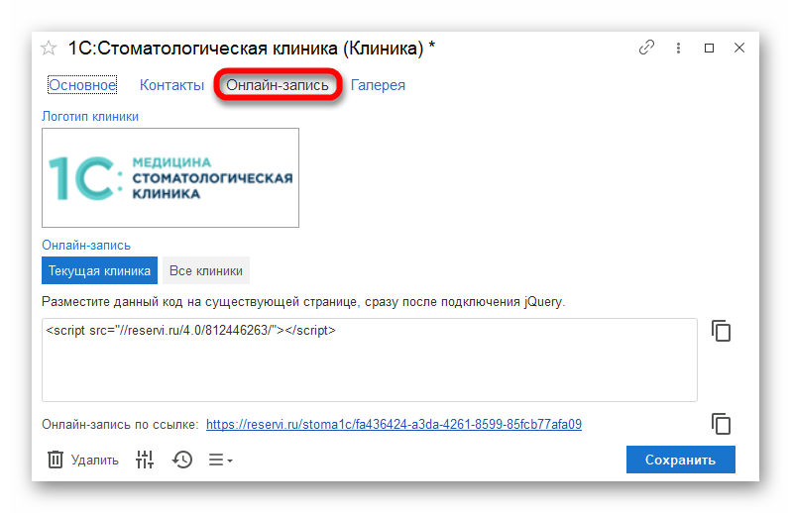
Task: Select the Все клиники toggle
Action: 206,270
